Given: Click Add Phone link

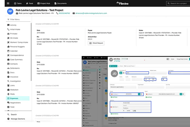Looking at the screenshot, I should [x=114, y=97].
